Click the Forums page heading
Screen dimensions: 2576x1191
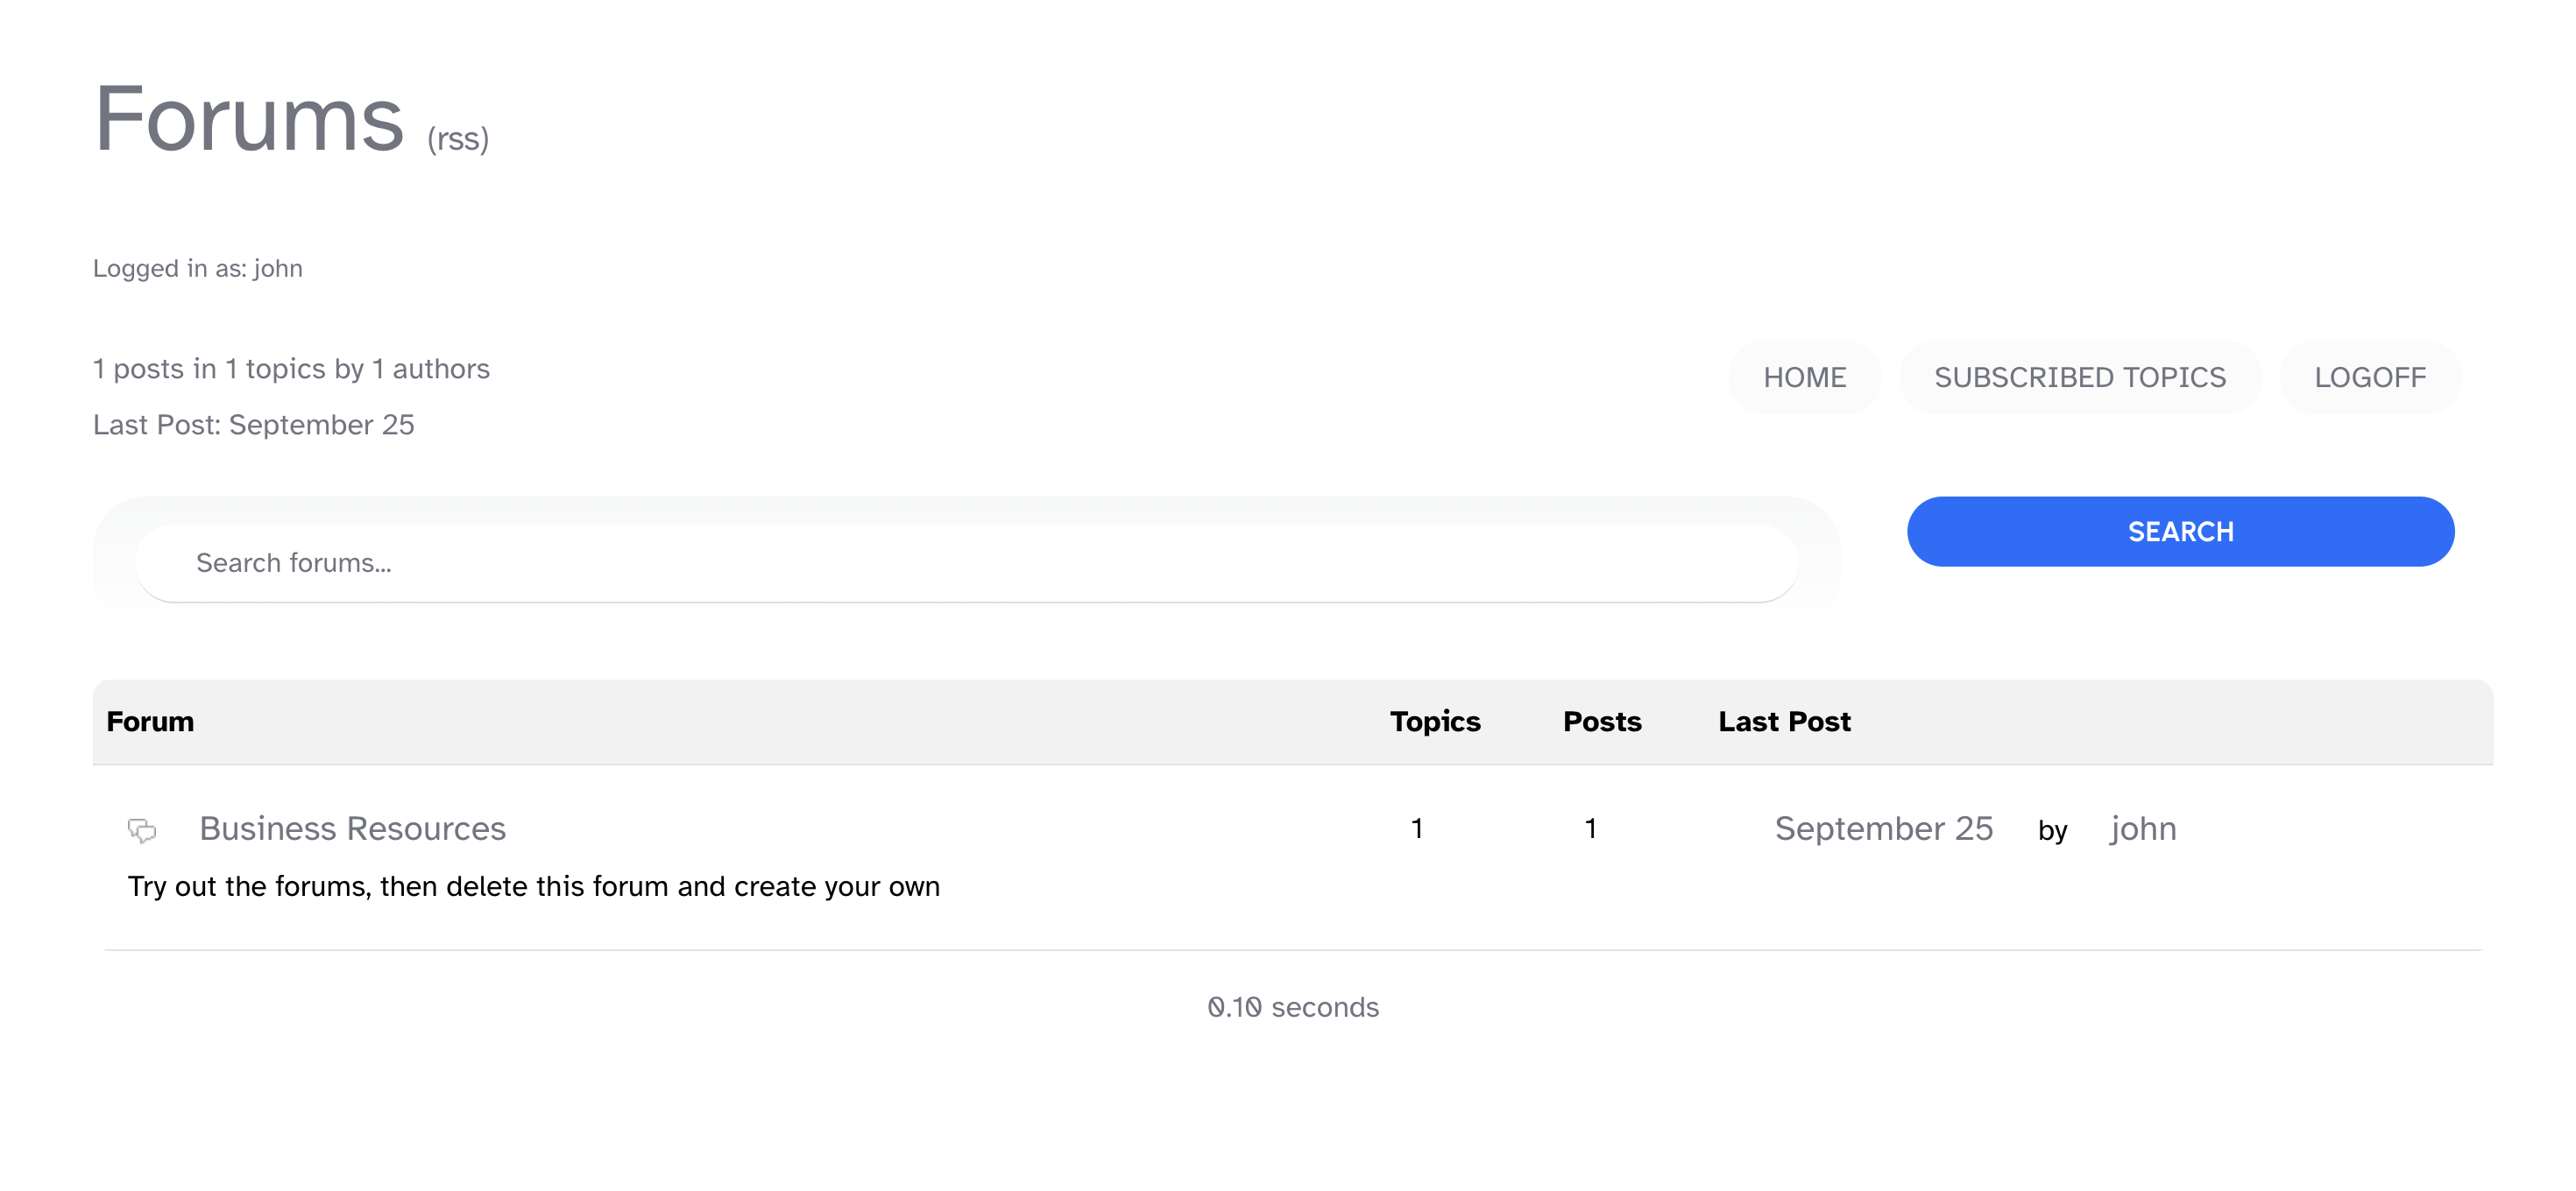click(x=248, y=119)
